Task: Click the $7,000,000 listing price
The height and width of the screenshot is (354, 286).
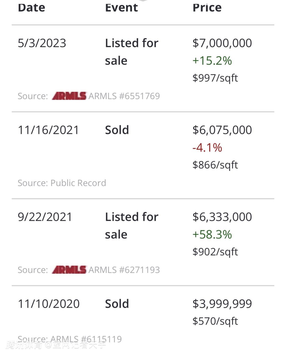Action: [x=222, y=43]
